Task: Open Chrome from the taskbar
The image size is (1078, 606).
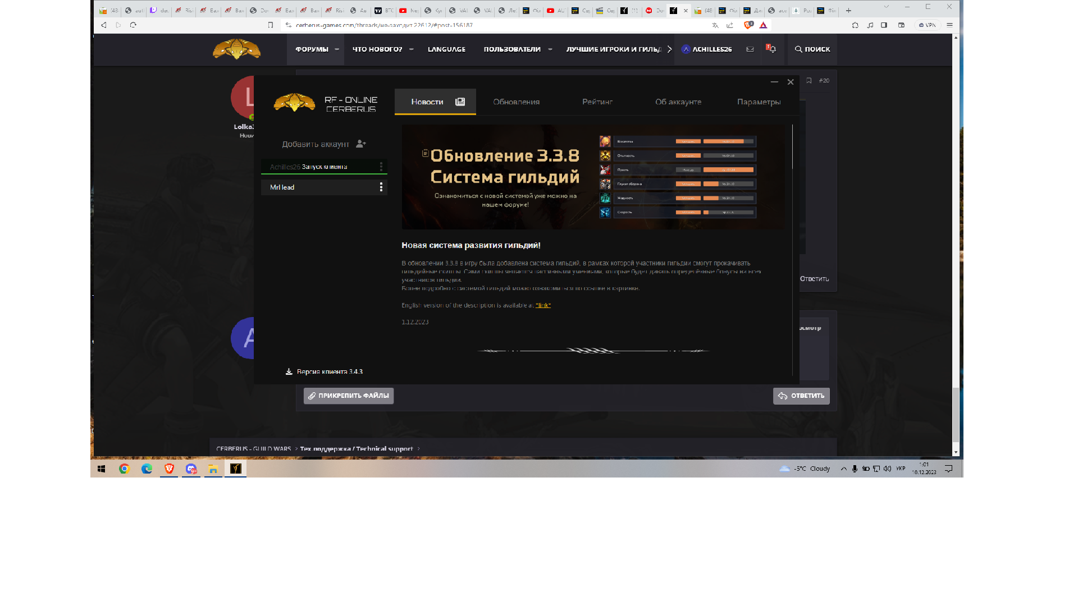Action: coord(125,469)
